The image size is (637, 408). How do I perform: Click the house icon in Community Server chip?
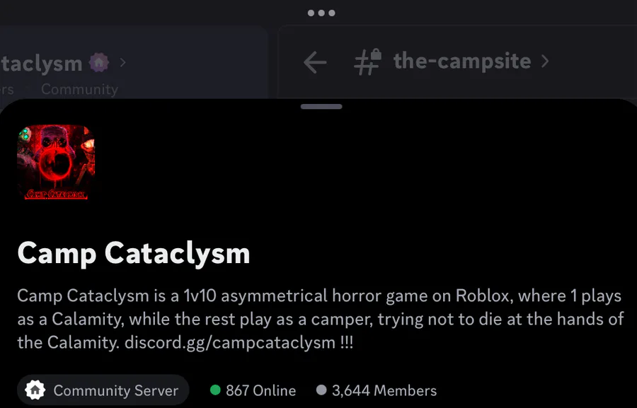(x=35, y=390)
